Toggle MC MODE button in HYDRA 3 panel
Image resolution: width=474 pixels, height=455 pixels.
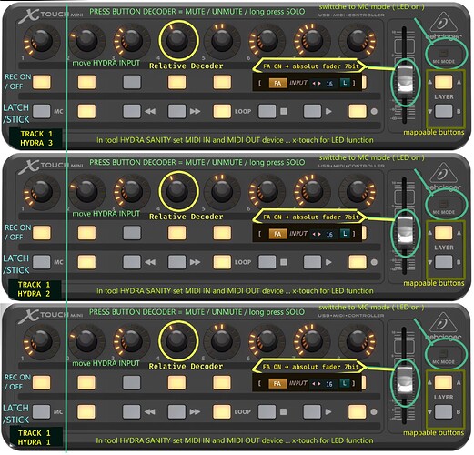coord(443,54)
